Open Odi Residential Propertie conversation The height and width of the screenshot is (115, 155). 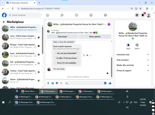click(21, 63)
